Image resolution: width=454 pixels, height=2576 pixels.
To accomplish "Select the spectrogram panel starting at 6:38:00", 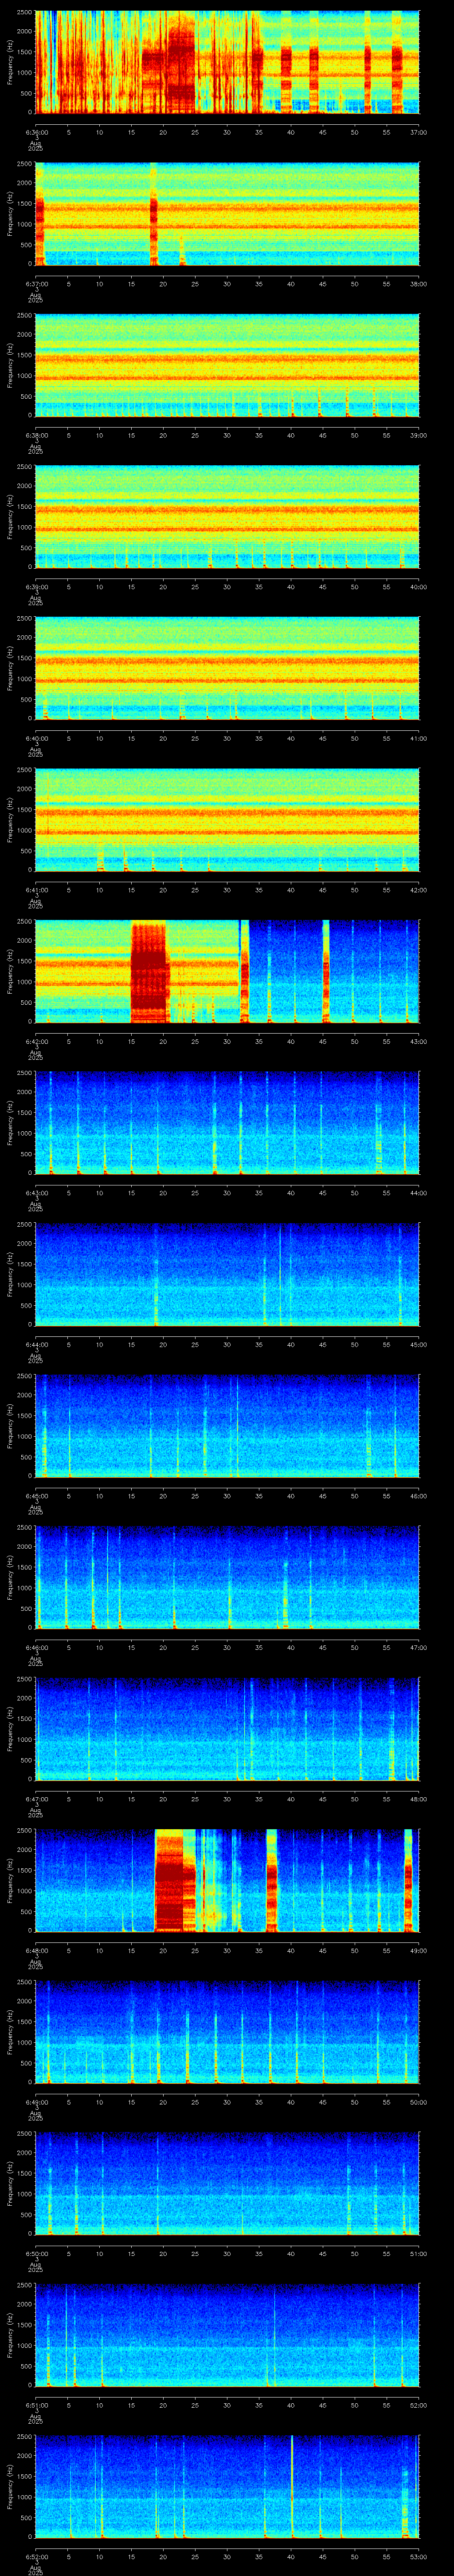I will coord(227,365).
